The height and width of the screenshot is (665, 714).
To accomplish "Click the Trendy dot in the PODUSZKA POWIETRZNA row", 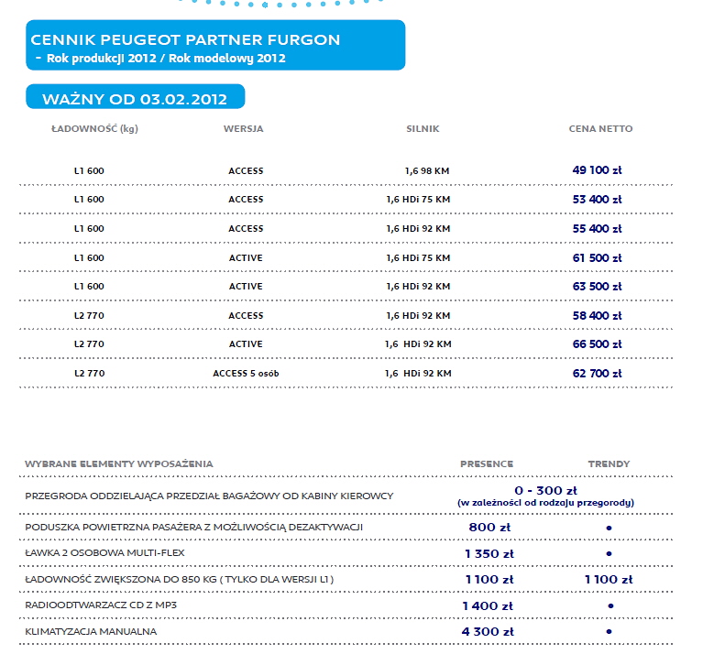I will tap(609, 528).
